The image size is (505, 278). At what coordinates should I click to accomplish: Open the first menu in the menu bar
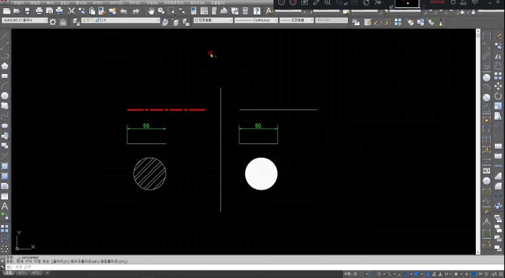pyautogui.click(x=18, y=3)
